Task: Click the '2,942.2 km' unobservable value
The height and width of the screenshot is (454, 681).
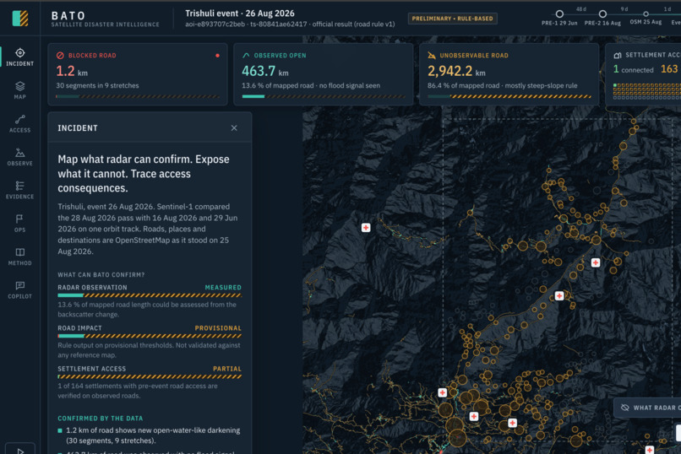Action: click(x=456, y=71)
